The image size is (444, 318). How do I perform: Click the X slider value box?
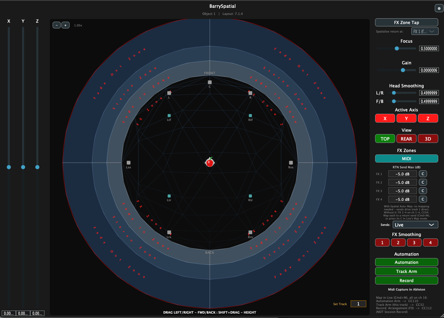(9, 313)
